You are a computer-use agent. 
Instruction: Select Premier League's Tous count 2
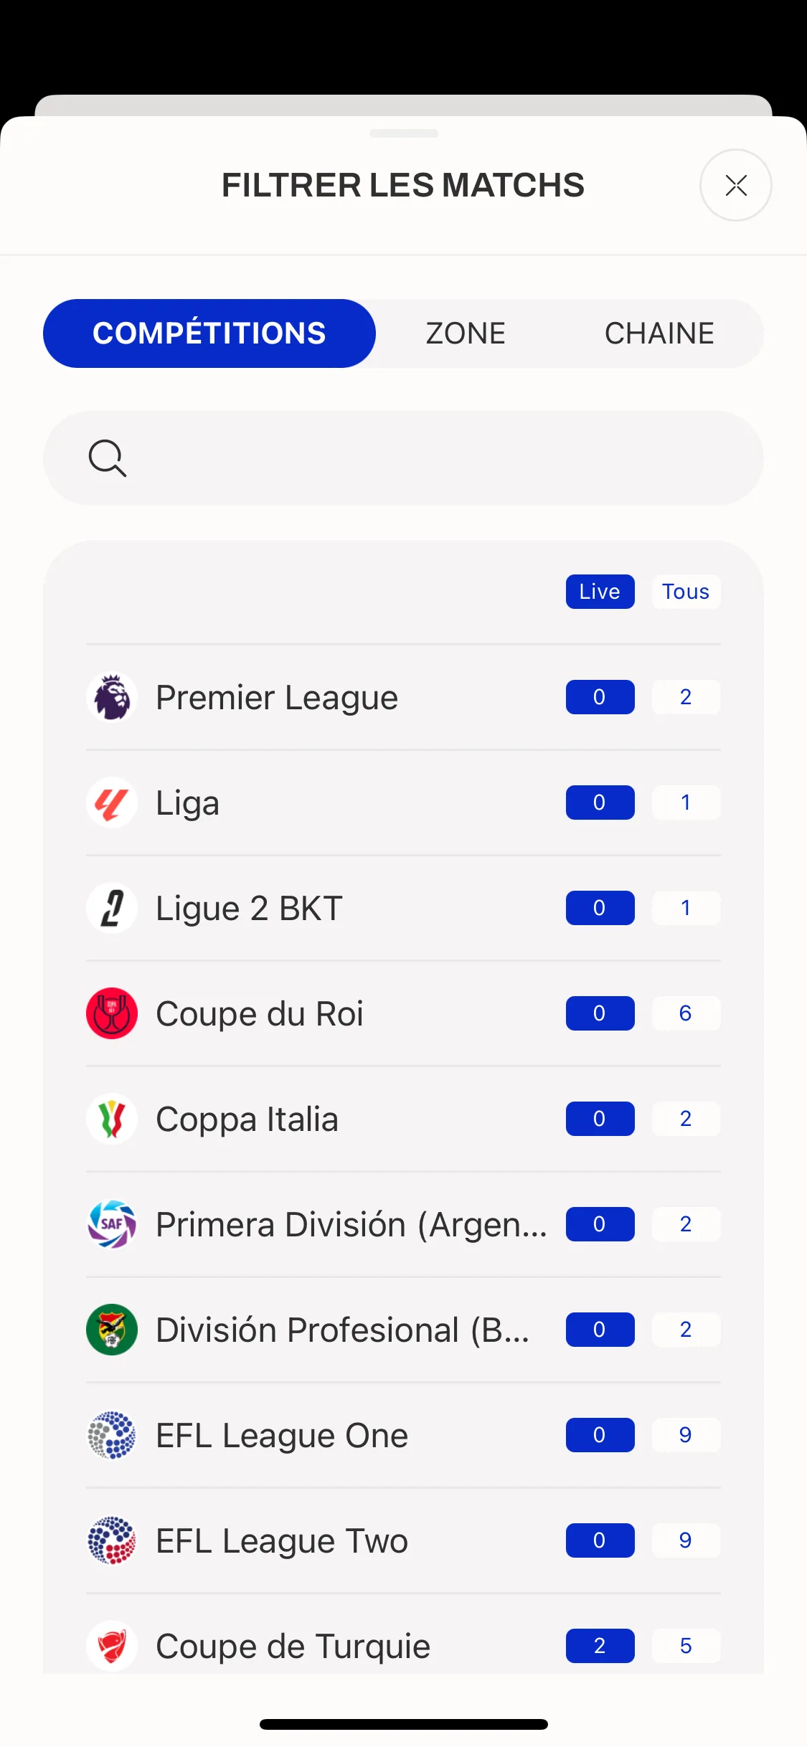click(x=686, y=697)
